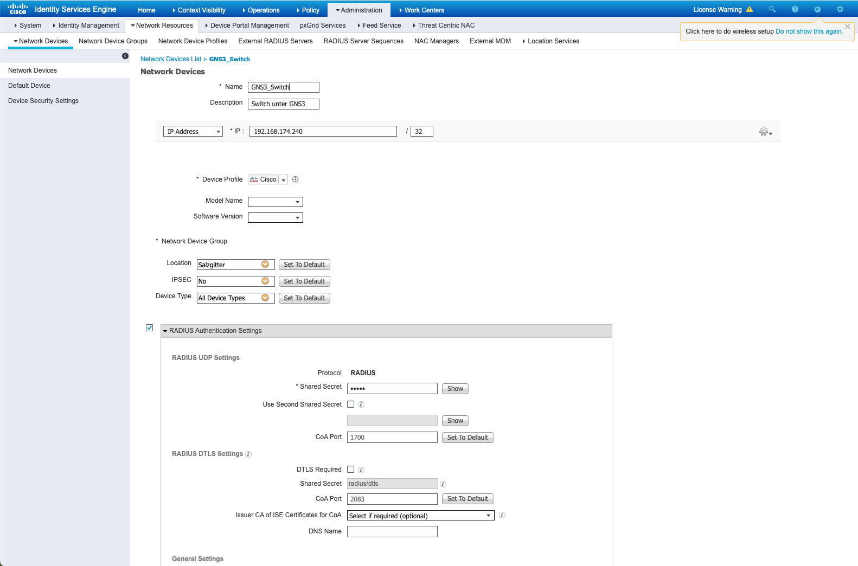Open the Device Type chooser orange arrow
The image size is (858, 566).
(x=265, y=298)
